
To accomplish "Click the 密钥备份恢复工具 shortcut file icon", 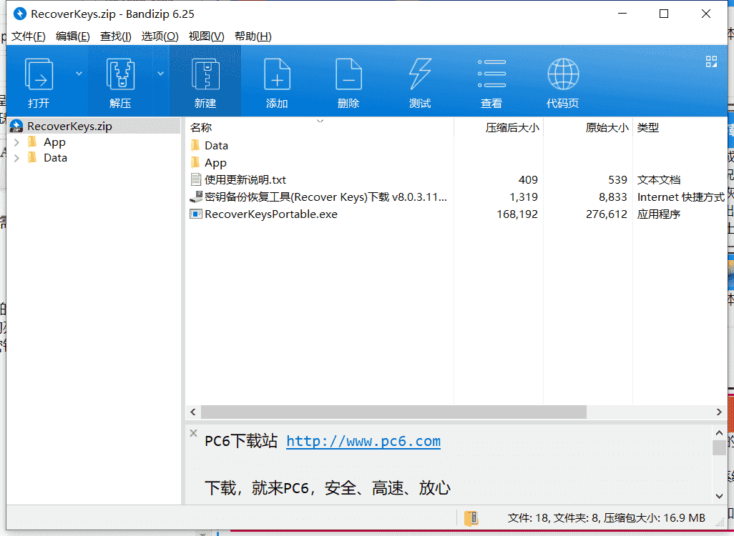I will [x=196, y=197].
